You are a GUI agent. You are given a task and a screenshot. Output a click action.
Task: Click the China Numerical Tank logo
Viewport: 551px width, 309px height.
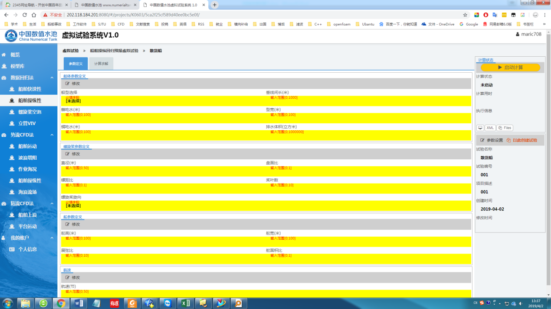31,36
